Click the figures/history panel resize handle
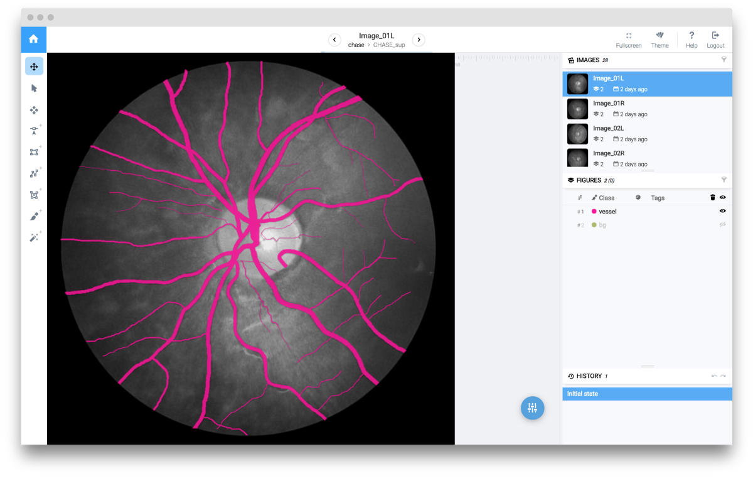753x481 pixels. pos(647,366)
